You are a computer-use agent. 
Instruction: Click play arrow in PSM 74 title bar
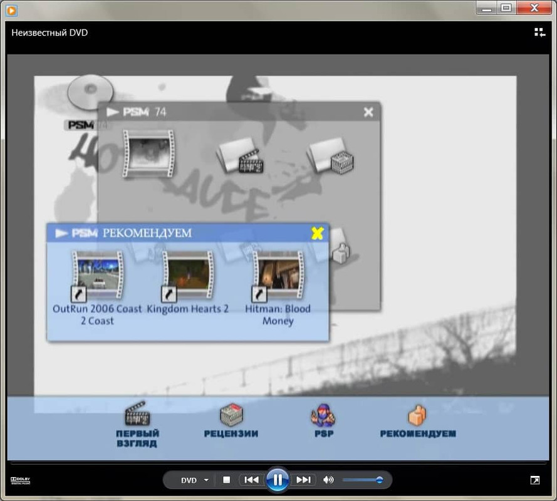click(113, 112)
